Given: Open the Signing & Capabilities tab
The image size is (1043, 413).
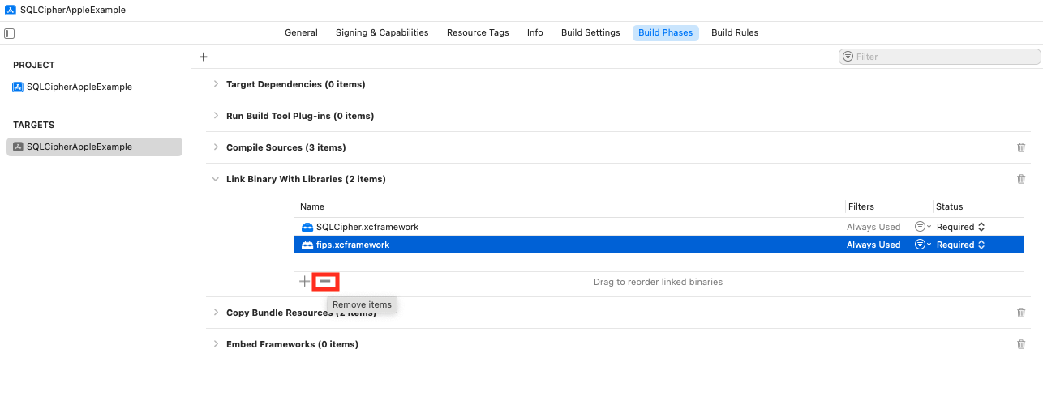Looking at the screenshot, I should point(381,32).
